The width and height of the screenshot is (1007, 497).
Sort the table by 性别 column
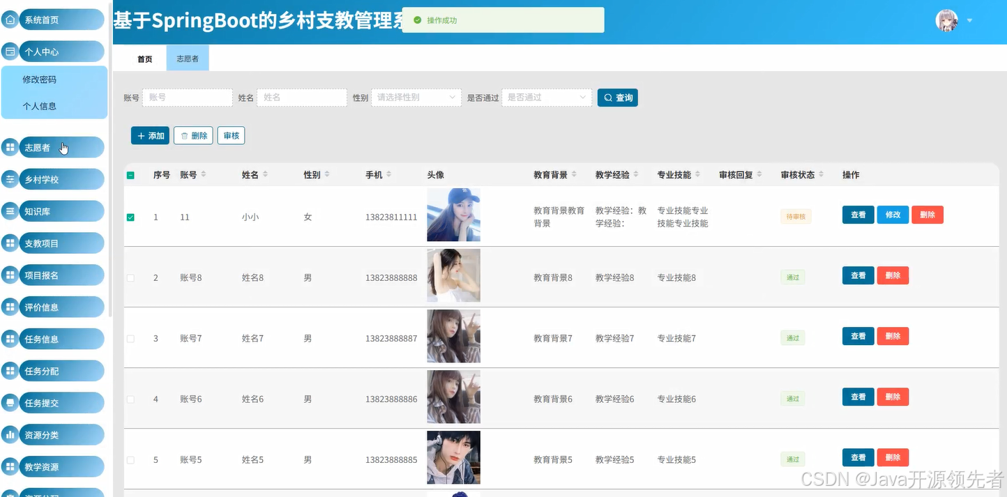click(327, 174)
